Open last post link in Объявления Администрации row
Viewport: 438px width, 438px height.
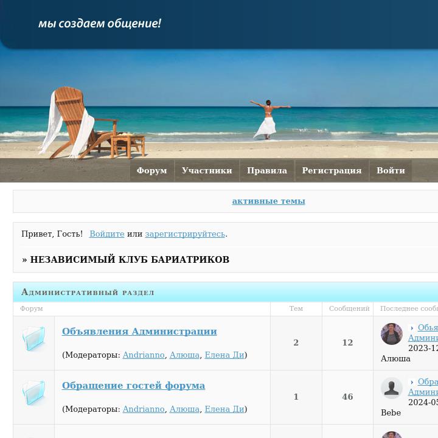[x=423, y=333]
